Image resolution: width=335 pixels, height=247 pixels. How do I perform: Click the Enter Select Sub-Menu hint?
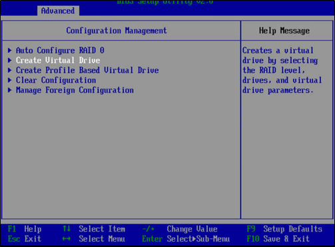pos(186,239)
